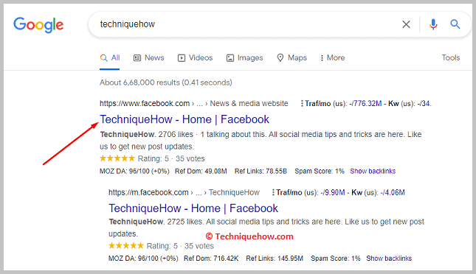Click 'Spam Score: 1%' in first result
This screenshot has width=476, height=274.
pyautogui.click(x=320, y=171)
